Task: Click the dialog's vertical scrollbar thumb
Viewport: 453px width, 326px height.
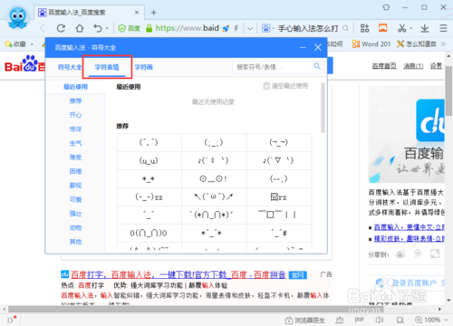Action: click(x=323, y=108)
